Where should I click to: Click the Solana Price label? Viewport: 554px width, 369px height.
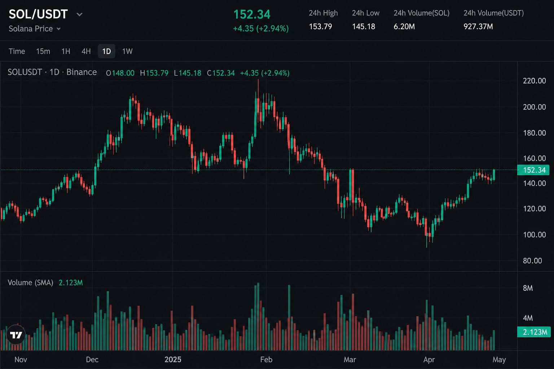pyautogui.click(x=31, y=29)
